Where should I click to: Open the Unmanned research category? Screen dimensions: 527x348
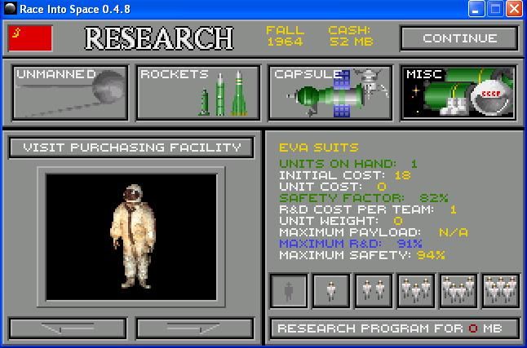tap(70, 93)
